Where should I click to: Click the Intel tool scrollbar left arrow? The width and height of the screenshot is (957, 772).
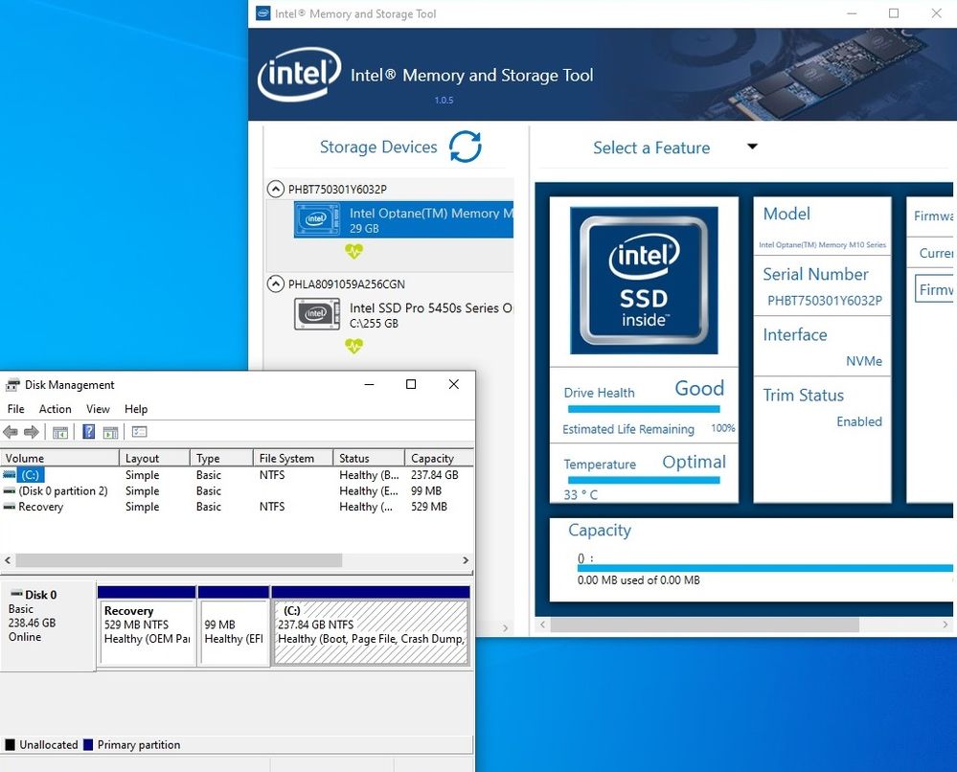coord(542,624)
